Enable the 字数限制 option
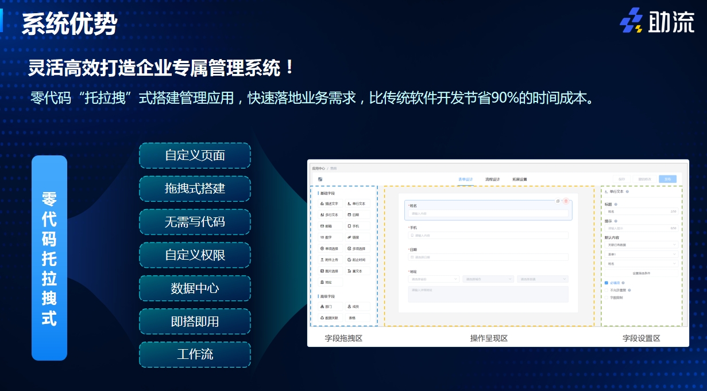Image resolution: width=707 pixels, height=391 pixels. [606, 298]
